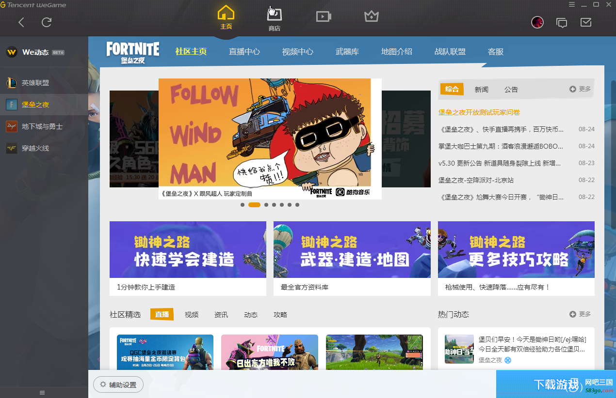Select the last carousel dot

[297, 205]
